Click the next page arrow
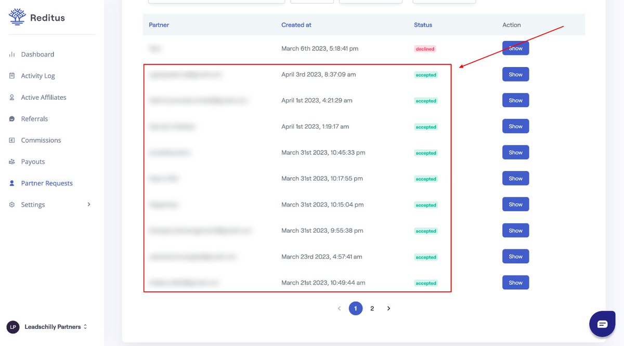This screenshot has width=624, height=346. point(388,308)
